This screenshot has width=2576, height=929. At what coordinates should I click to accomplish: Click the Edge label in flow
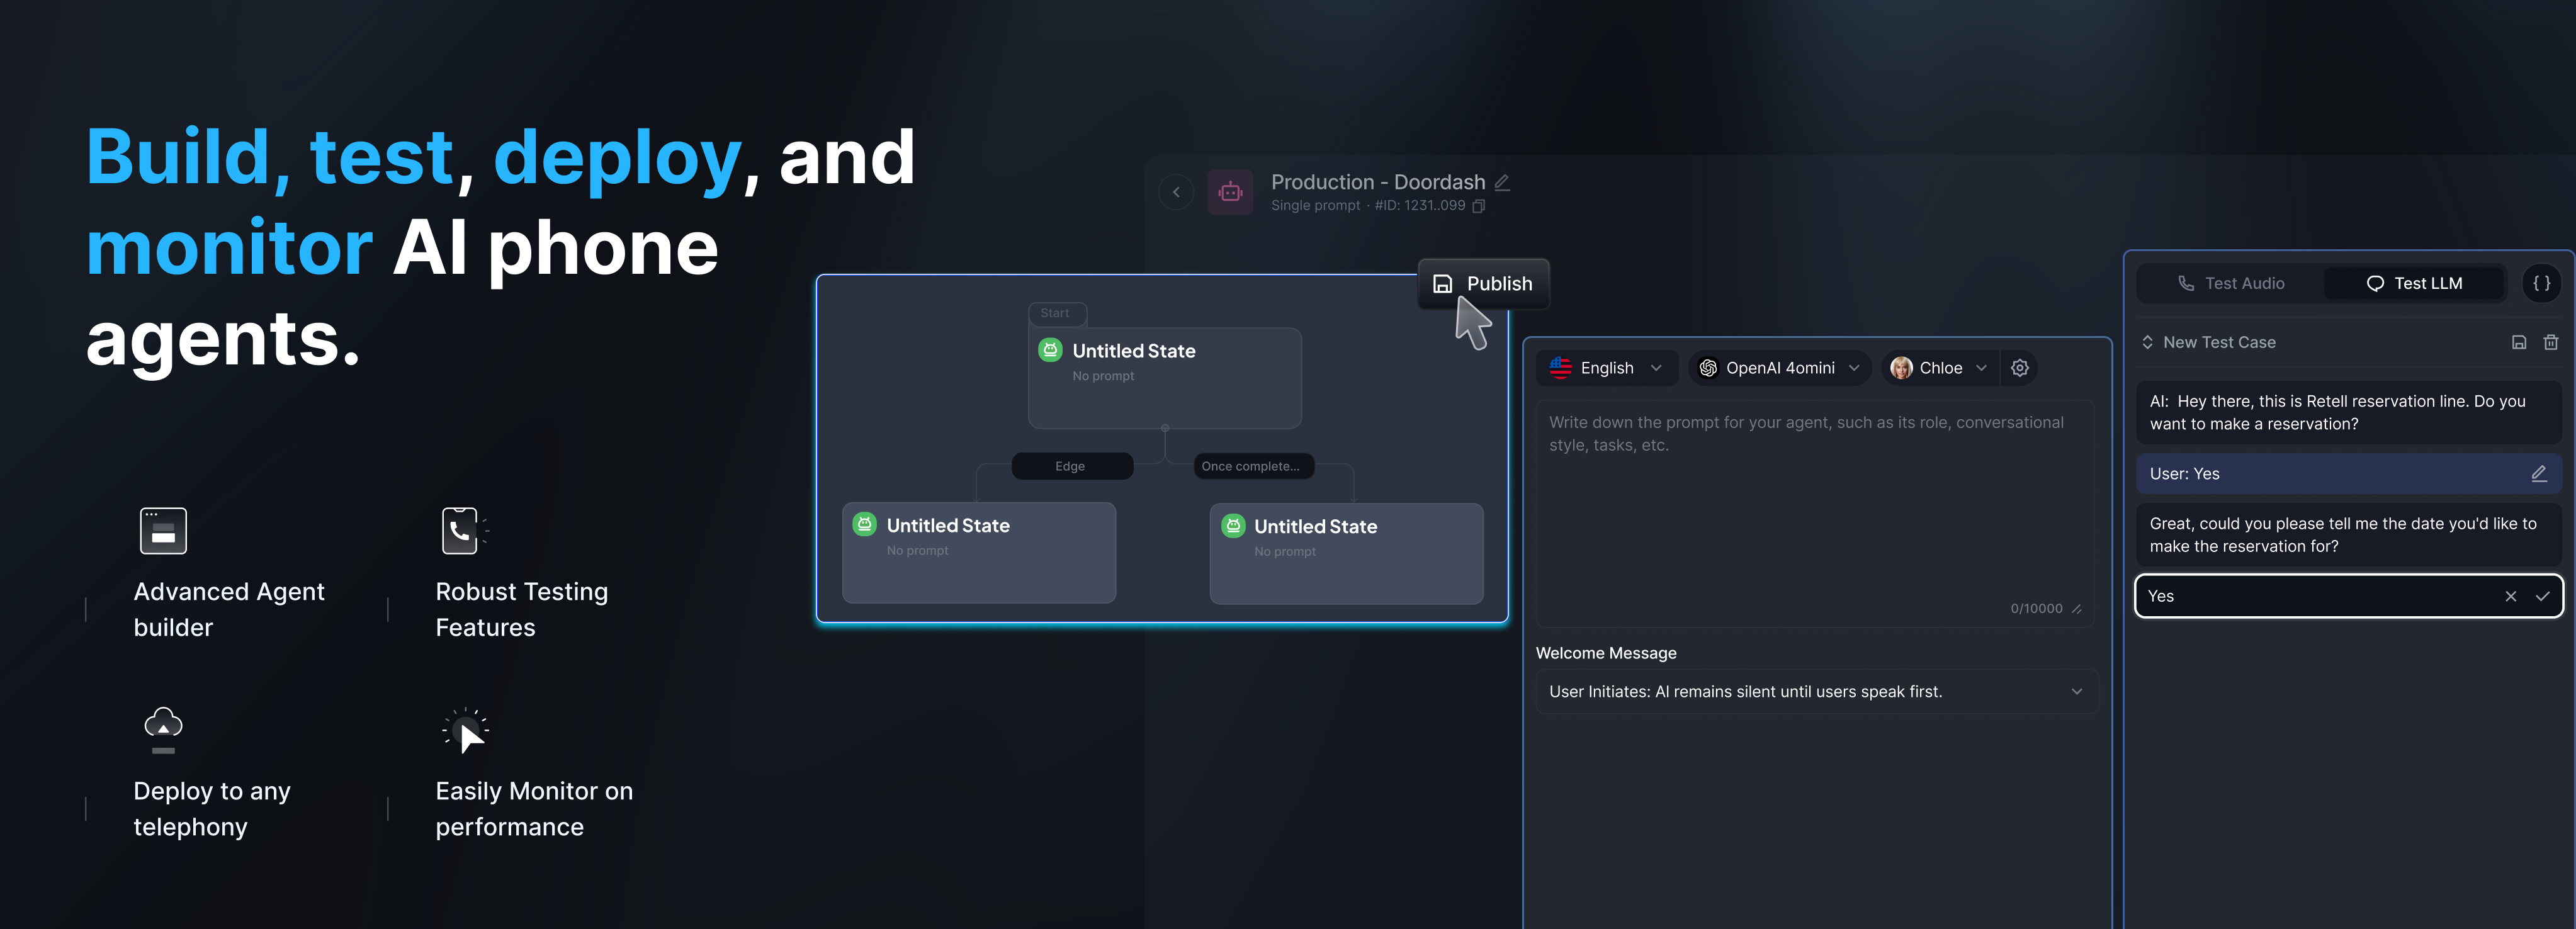click(x=1071, y=466)
